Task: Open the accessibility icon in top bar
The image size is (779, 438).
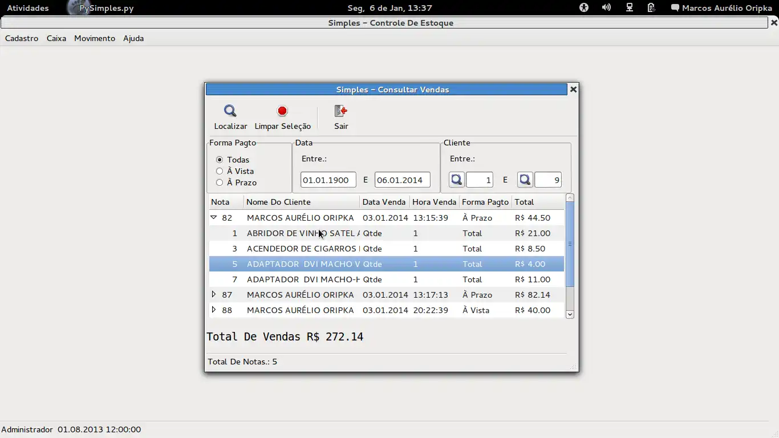Action: pyautogui.click(x=584, y=8)
